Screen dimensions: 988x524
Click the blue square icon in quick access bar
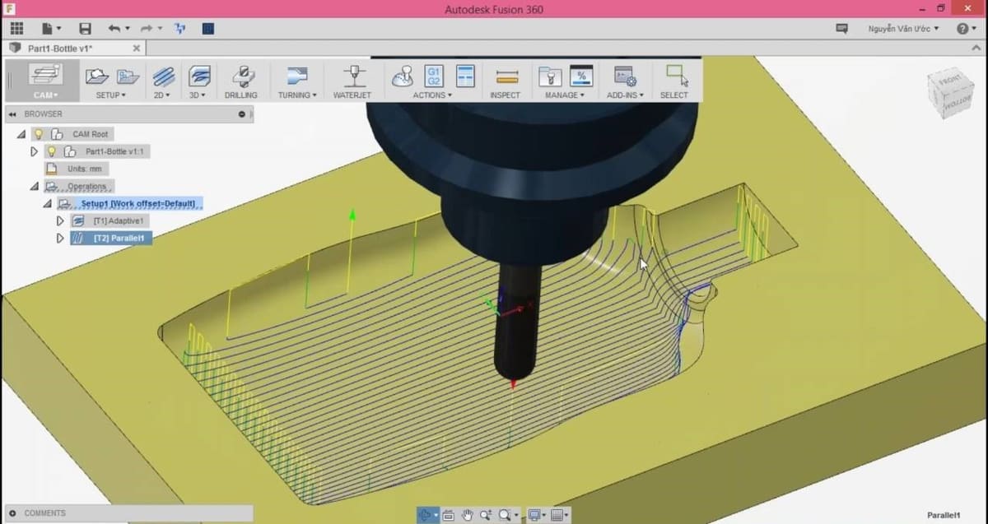tap(207, 28)
